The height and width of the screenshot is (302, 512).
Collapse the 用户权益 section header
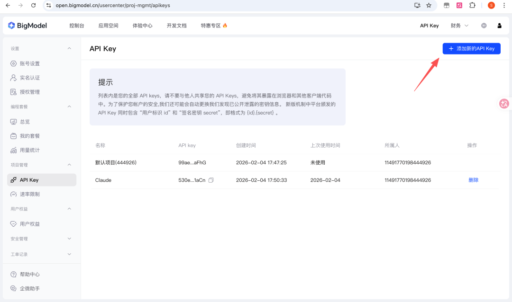pyautogui.click(x=69, y=209)
